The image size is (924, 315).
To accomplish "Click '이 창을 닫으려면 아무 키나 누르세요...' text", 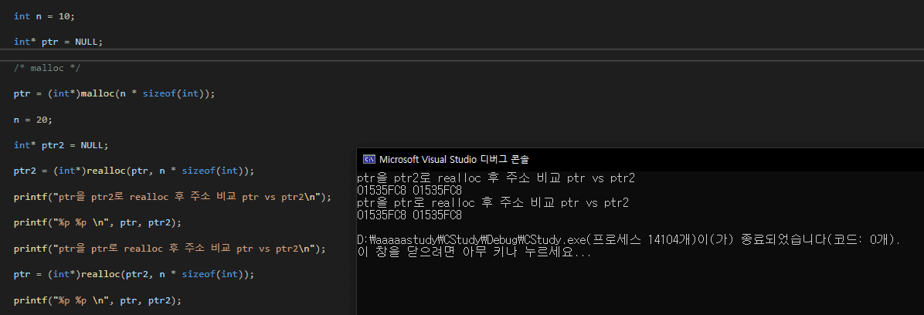I will pyautogui.click(x=474, y=252).
